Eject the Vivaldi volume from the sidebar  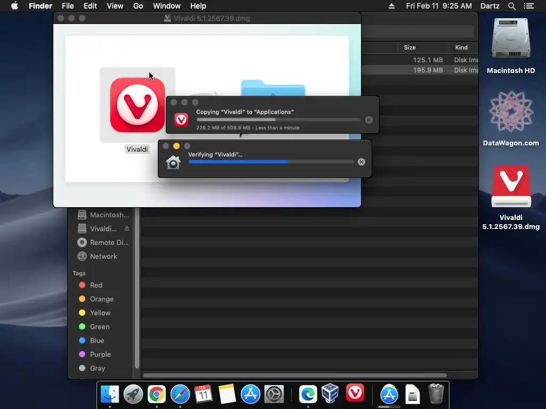[x=127, y=228]
